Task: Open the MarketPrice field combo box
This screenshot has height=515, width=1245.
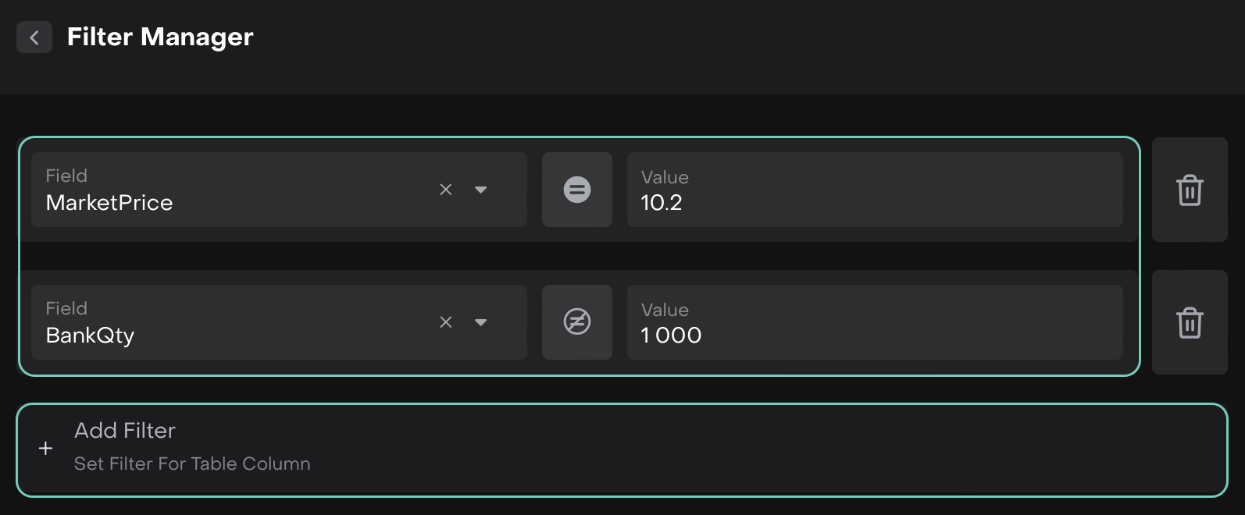Action: point(234,203)
